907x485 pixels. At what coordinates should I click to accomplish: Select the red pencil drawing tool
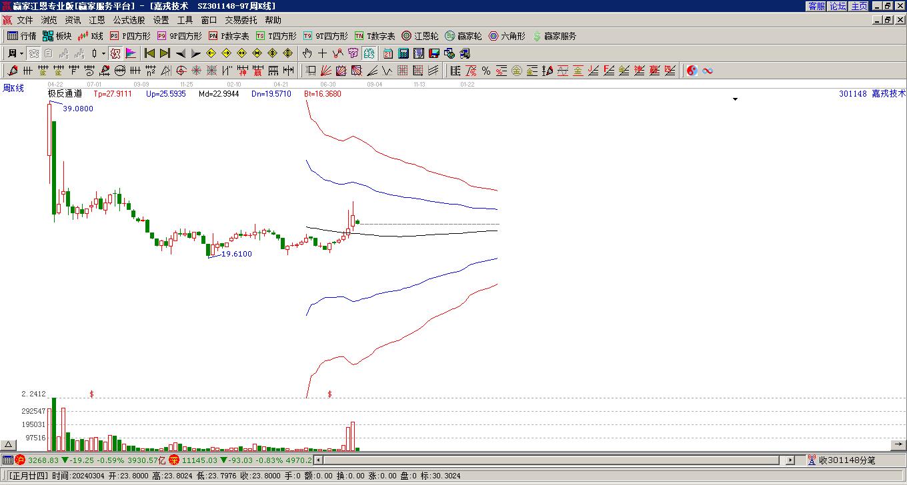click(x=13, y=71)
